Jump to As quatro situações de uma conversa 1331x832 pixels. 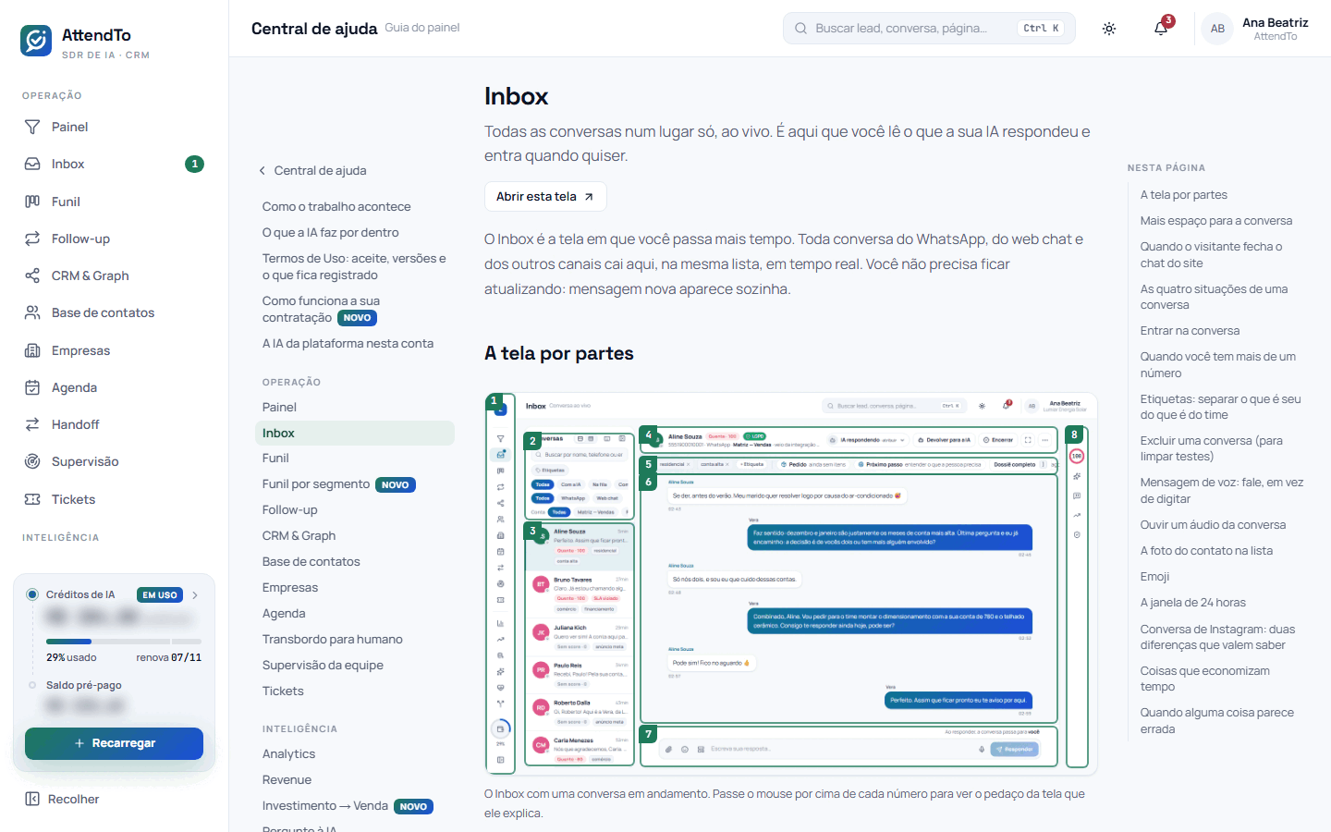click(x=1215, y=297)
